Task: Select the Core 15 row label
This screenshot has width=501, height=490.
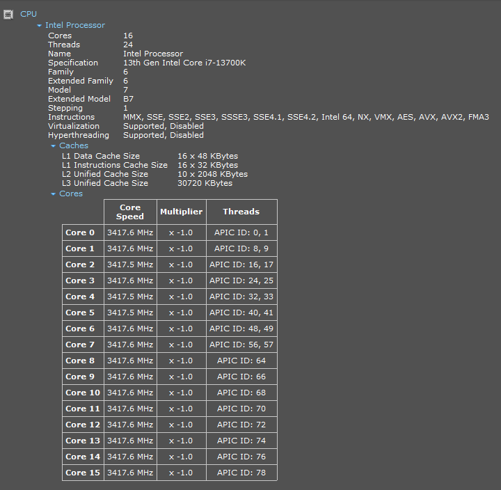Action: [83, 473]
